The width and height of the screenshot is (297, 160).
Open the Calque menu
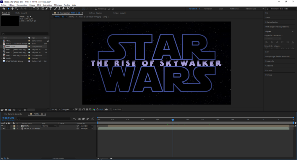point(32,5)
